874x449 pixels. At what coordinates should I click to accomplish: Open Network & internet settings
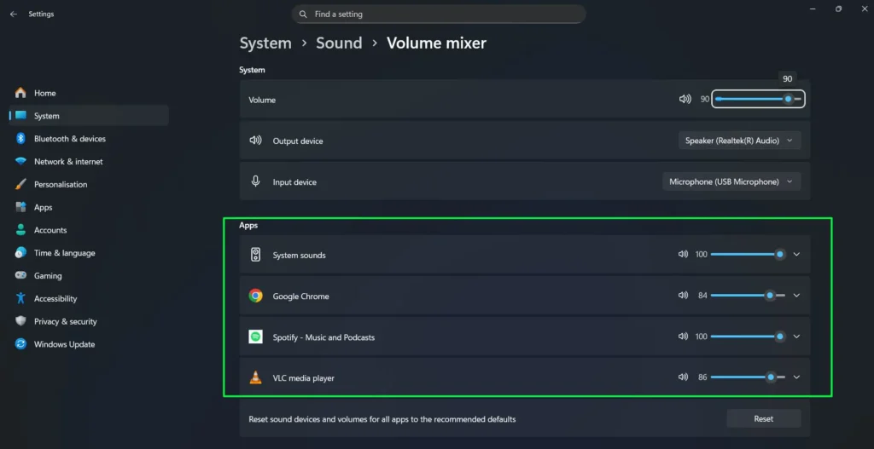pyautogui.click(x=89, y=161)
